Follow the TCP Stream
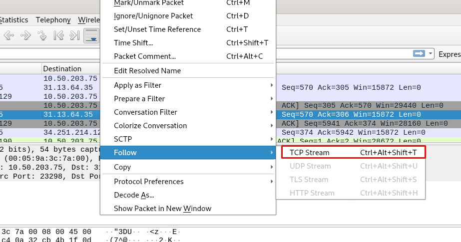The image size is (461, 242). tap(353, 153)
